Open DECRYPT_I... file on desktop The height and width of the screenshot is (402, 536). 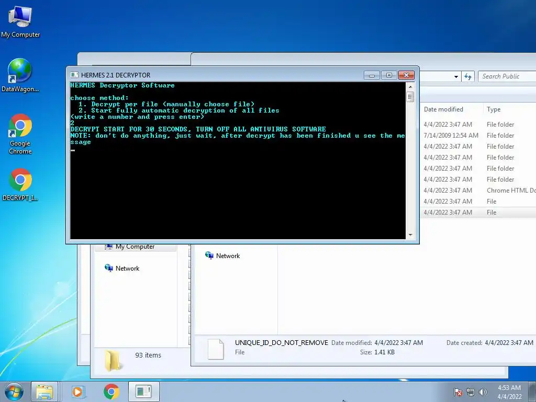click(20, 185)
